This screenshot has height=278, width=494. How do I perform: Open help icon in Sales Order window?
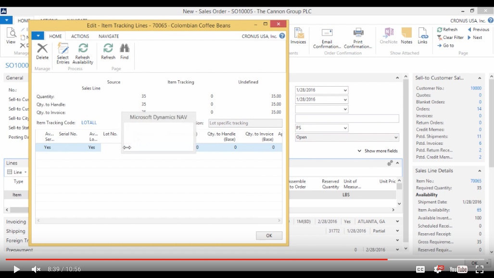tap(491, 21)
